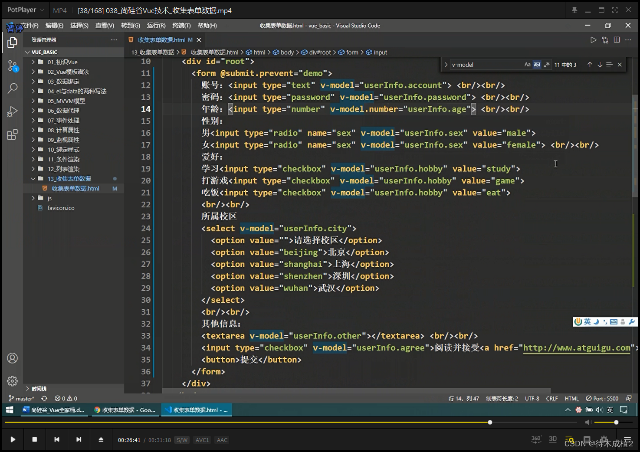
Task: Open the Accounts icon in activity bar
Action: click(12, 358)
